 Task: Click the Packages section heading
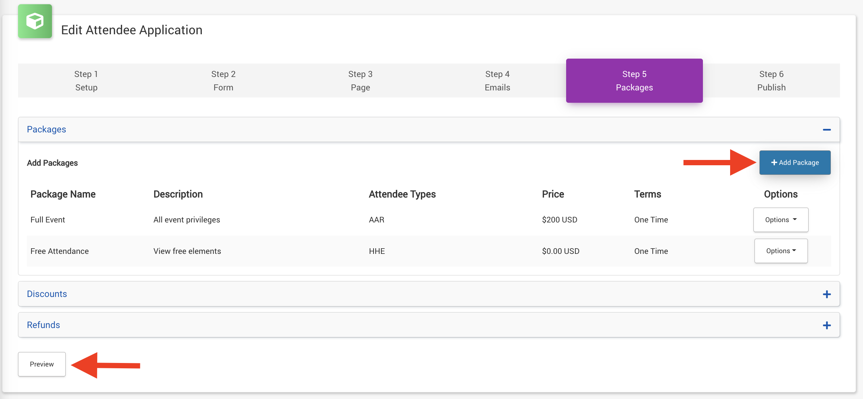tap(47, 129)
